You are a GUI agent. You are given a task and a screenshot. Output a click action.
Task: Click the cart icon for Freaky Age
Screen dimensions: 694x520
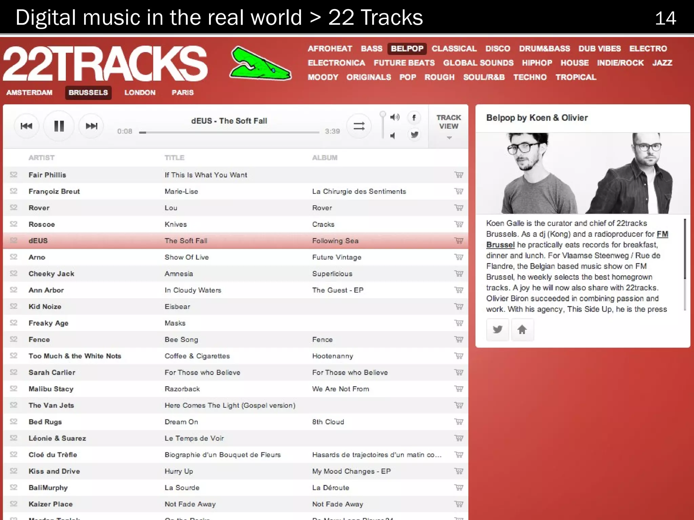click(458, 323)
